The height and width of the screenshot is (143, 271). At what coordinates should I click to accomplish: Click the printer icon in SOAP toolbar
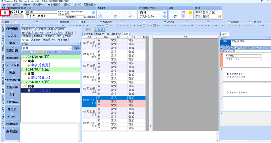(260, 48)
